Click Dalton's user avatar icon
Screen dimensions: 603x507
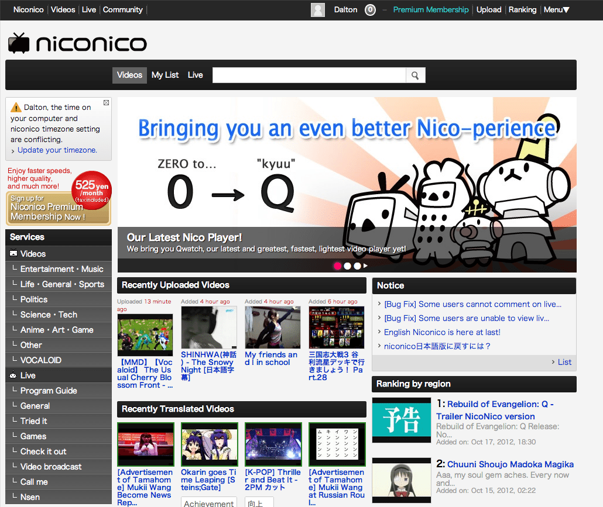[318, 10]
